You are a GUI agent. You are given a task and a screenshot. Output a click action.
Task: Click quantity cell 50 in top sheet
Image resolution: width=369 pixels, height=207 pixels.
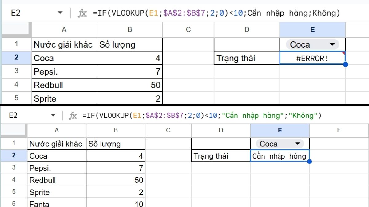tap(130, 85)
